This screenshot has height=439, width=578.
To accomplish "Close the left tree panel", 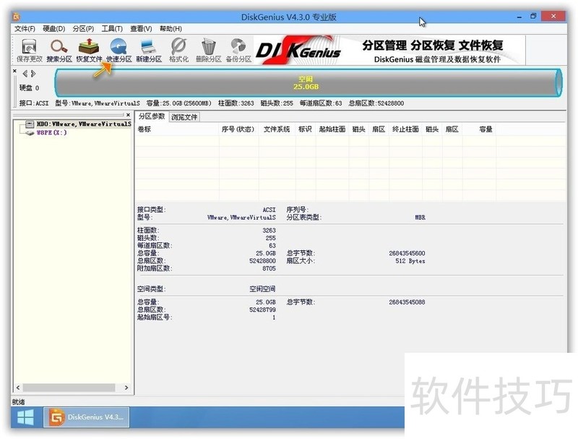I will [128, 115].
